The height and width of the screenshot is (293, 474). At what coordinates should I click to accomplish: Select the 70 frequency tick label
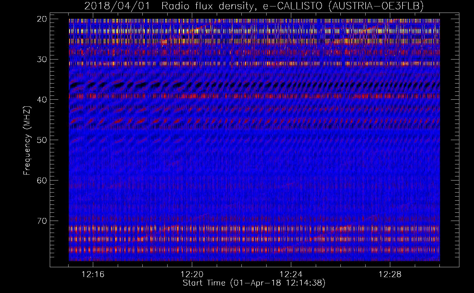click(x=42, y=221)
